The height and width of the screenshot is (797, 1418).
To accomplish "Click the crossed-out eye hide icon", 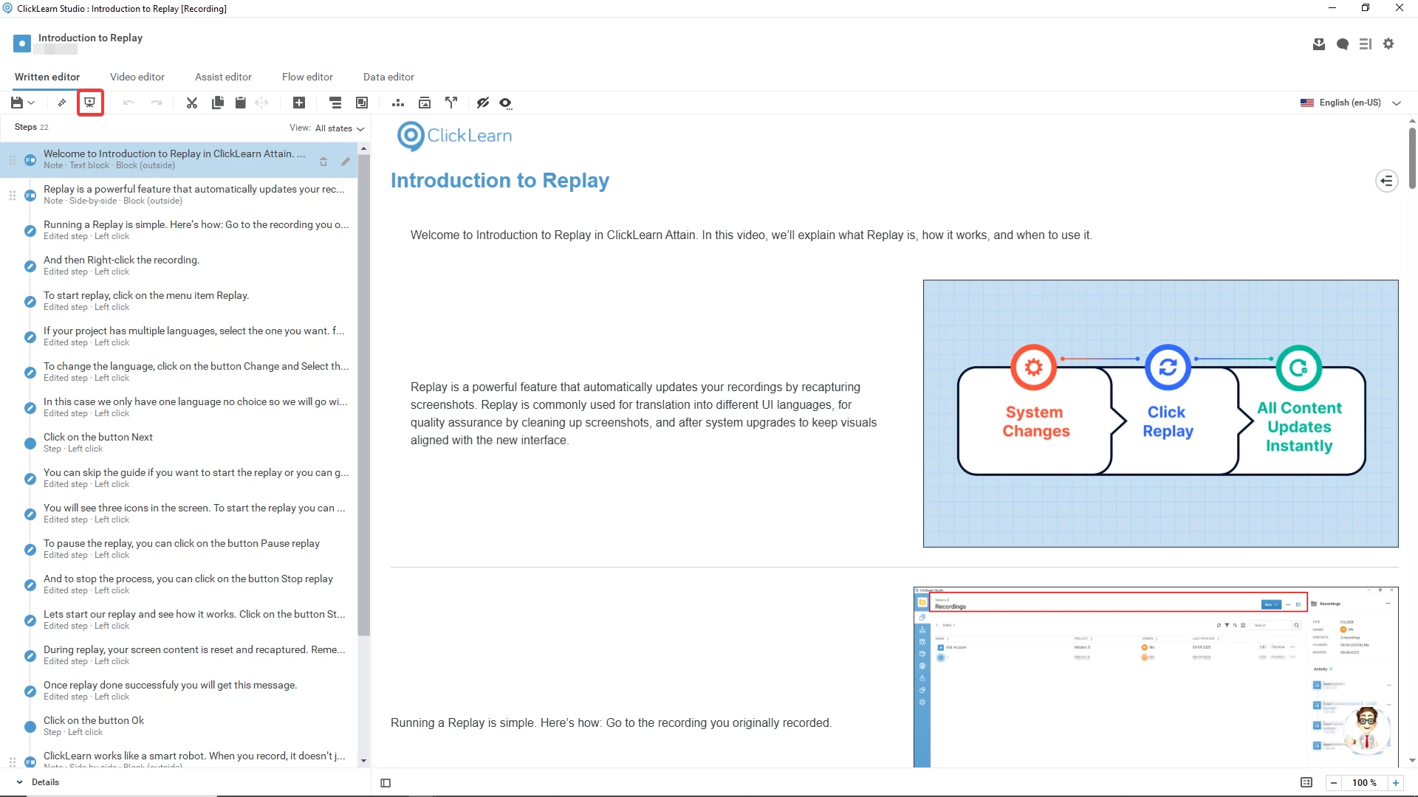I will pyautogui.click(x=483, y=103).
